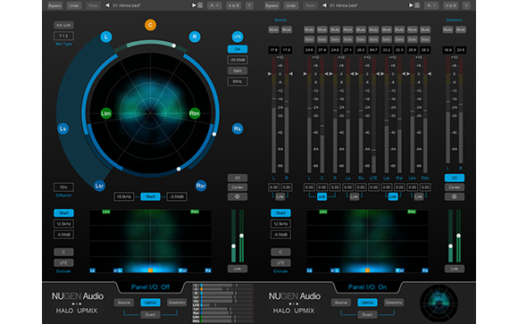Select the blue L speaker node
This screenshot has height=324, width=518.
pos(106,37)
